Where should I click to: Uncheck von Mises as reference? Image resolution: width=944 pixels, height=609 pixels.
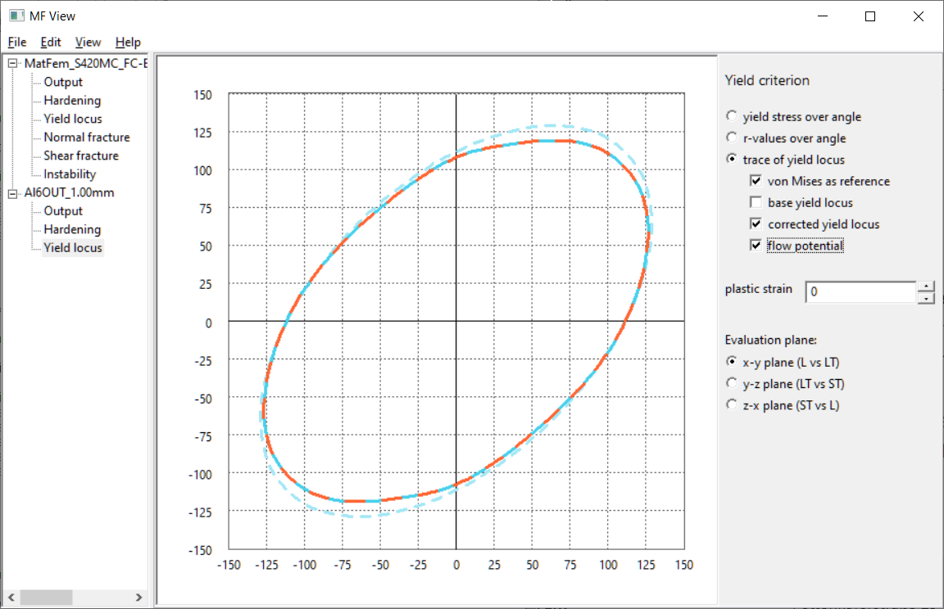[x=755, y=182]
